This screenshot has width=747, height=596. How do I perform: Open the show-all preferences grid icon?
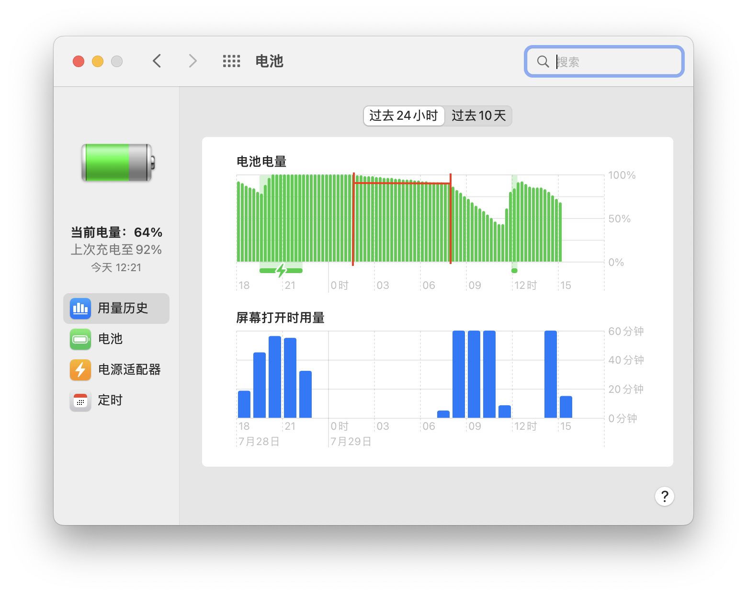(x=231, y=61)
